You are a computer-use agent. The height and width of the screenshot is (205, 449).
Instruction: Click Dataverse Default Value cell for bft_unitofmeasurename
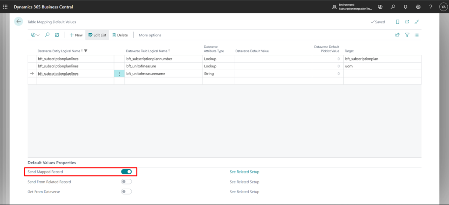[x=272, y=74]
